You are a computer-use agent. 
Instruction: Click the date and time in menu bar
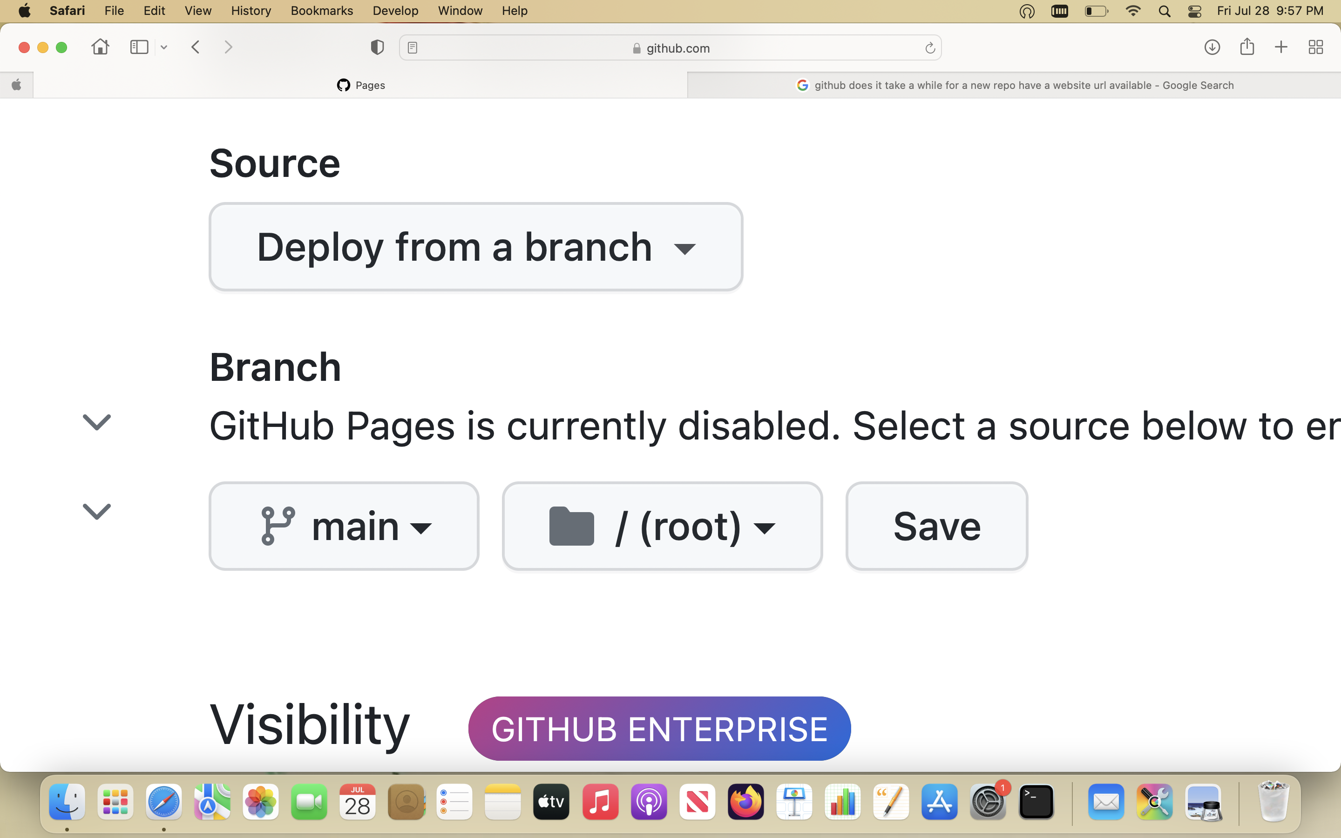[1270, 11]
